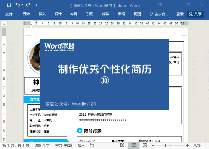Viewport: 209px width, 149px height.
Task: Click the right indent marker on ruler
Action: tap(180, 25)
